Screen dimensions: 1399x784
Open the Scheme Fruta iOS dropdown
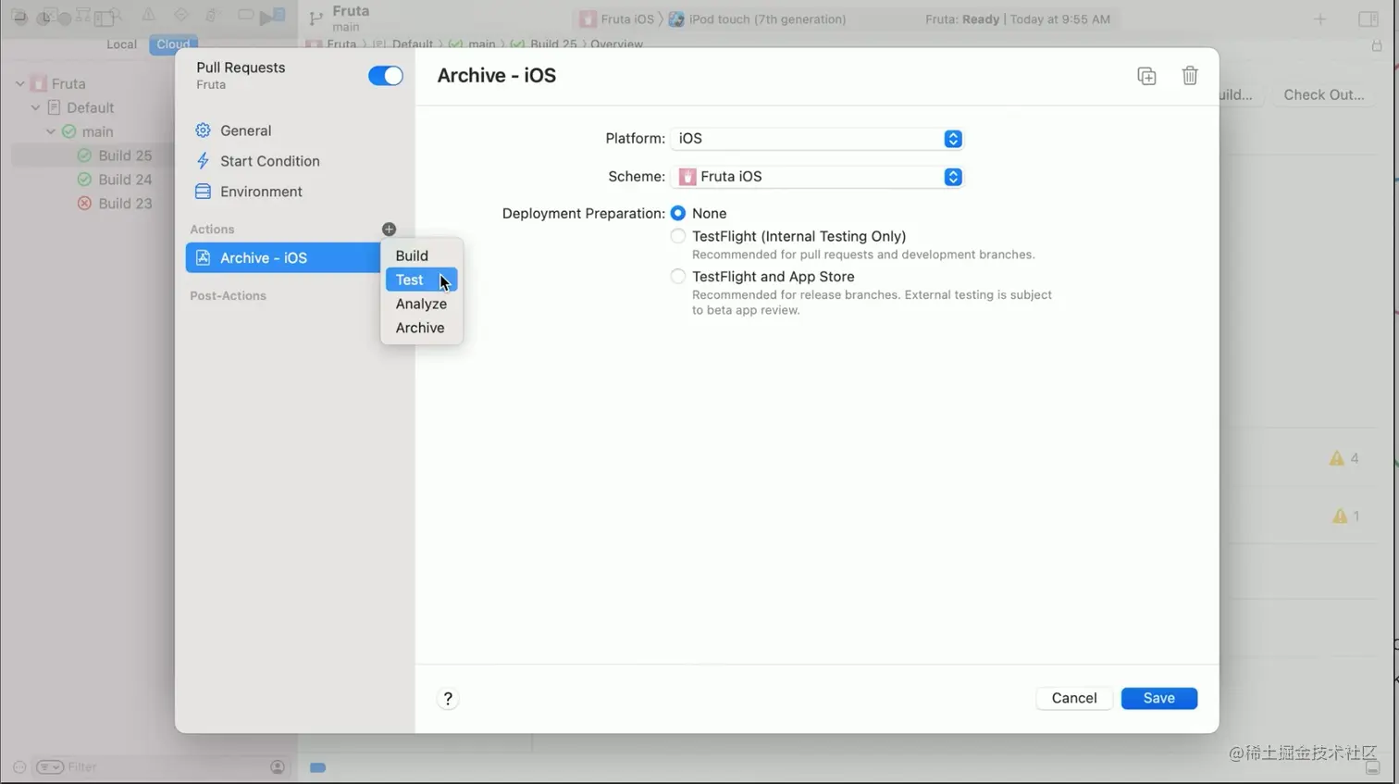pos(817,177)
